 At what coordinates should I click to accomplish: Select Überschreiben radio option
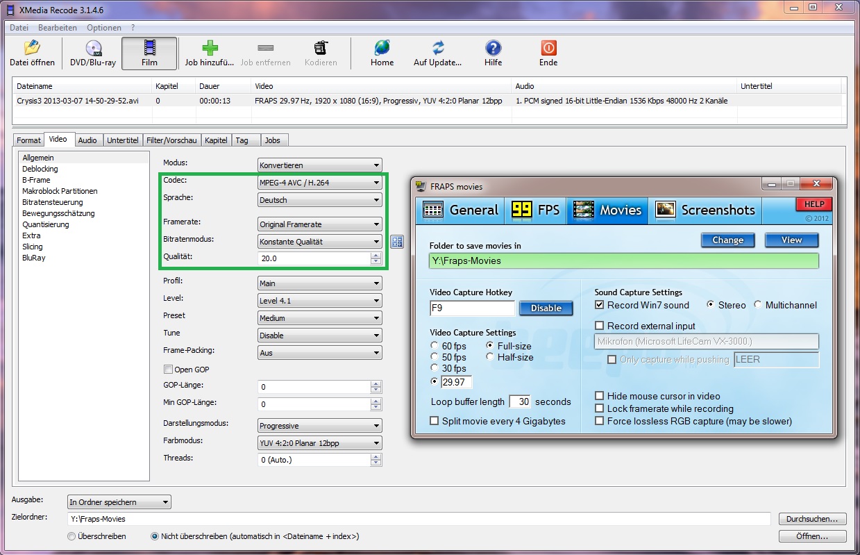point(71,536)
